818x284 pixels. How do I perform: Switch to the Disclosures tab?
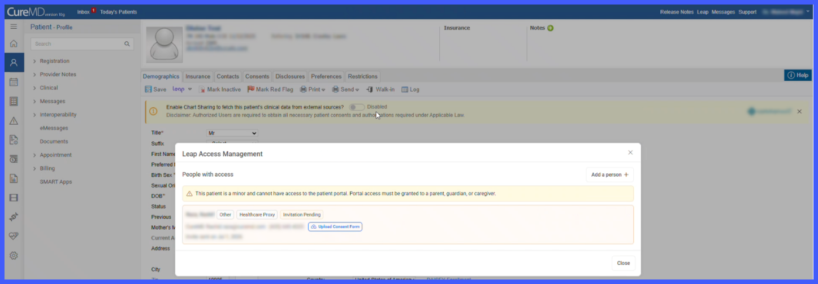[290, 76]
